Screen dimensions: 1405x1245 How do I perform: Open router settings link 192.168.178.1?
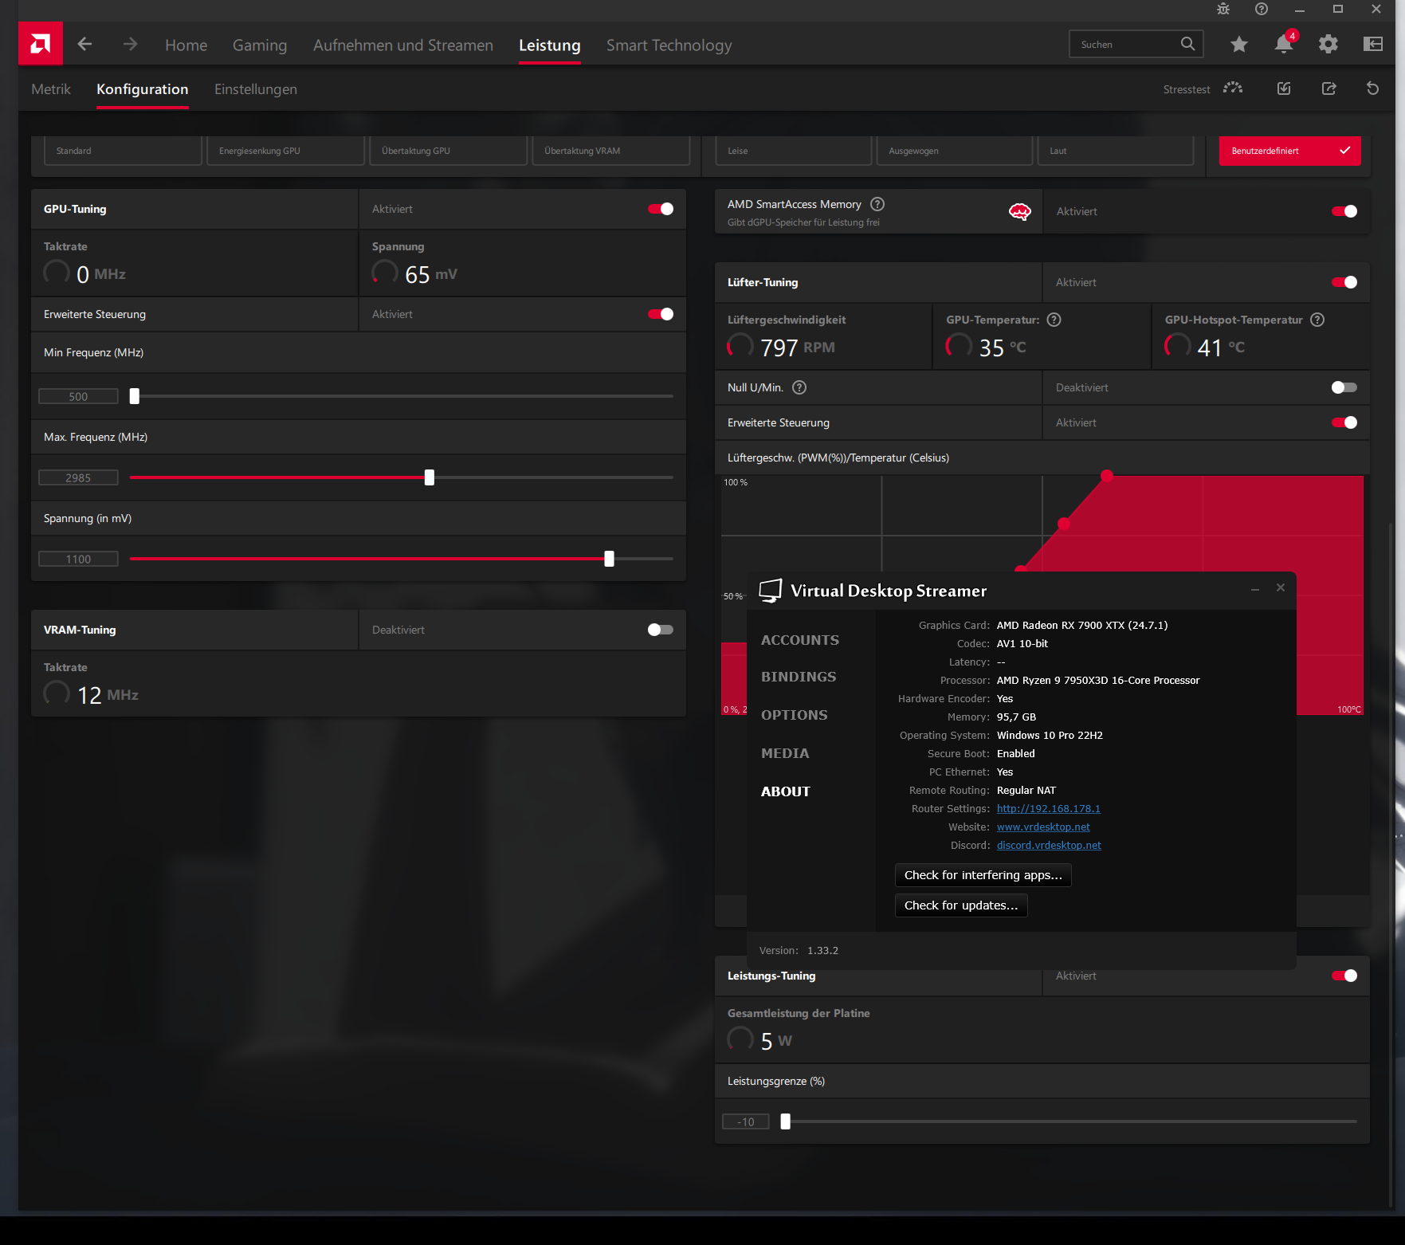[1048, 809]
